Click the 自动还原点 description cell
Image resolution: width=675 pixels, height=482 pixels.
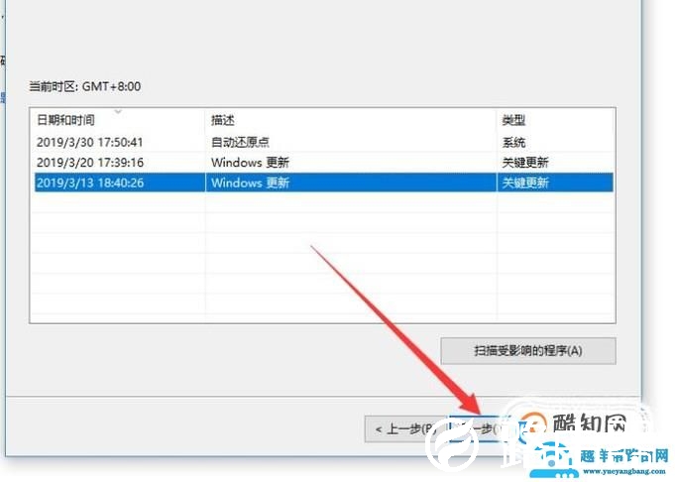pyautogui.click(x=242, y=142)
